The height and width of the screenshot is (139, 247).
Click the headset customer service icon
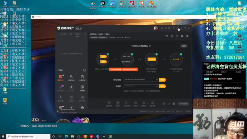tap(161, 28)
